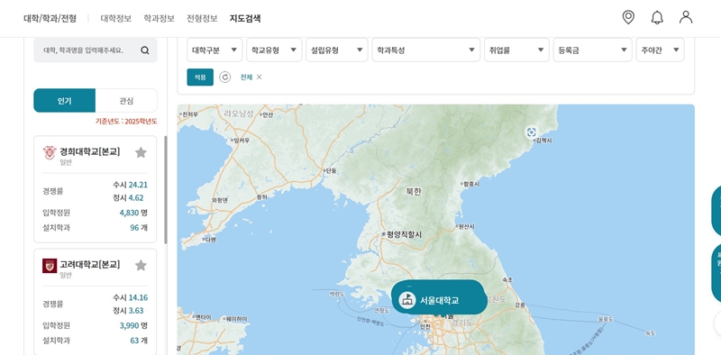Open the 주야간 dropdown
721x355 pixels.
[661, 50]
